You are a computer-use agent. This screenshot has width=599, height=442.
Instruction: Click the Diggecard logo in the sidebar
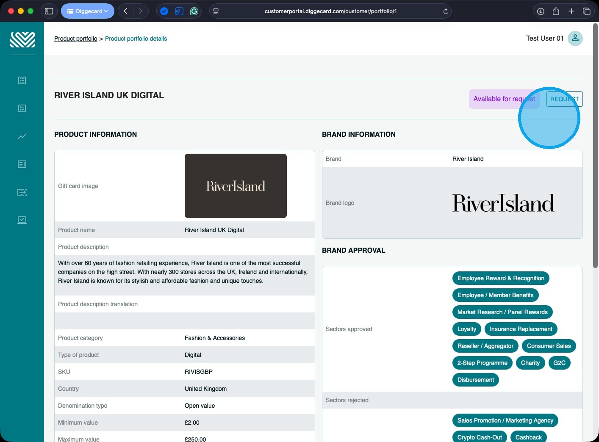(x=22, y=40)
